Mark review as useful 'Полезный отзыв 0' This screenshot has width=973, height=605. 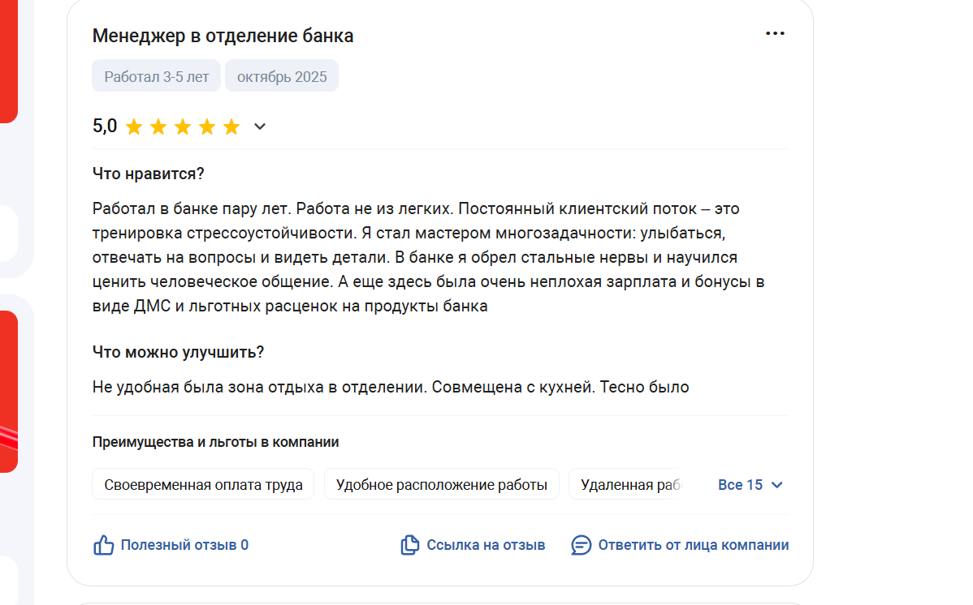coord(184,545)
